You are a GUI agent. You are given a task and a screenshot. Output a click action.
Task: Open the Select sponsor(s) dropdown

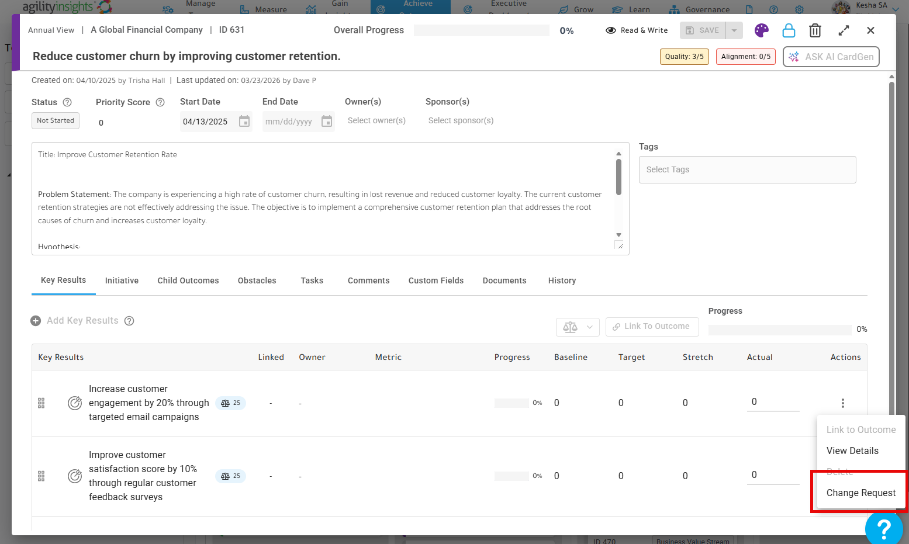(461, 120)
